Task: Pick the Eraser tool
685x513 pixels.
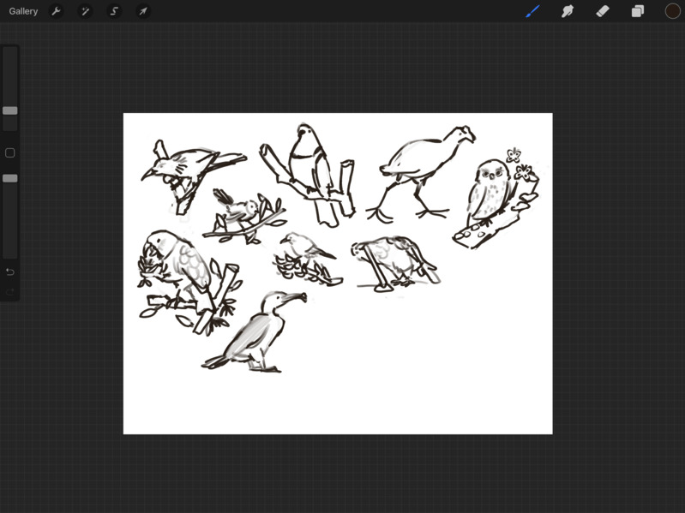Action: click(x=603, y=11)
